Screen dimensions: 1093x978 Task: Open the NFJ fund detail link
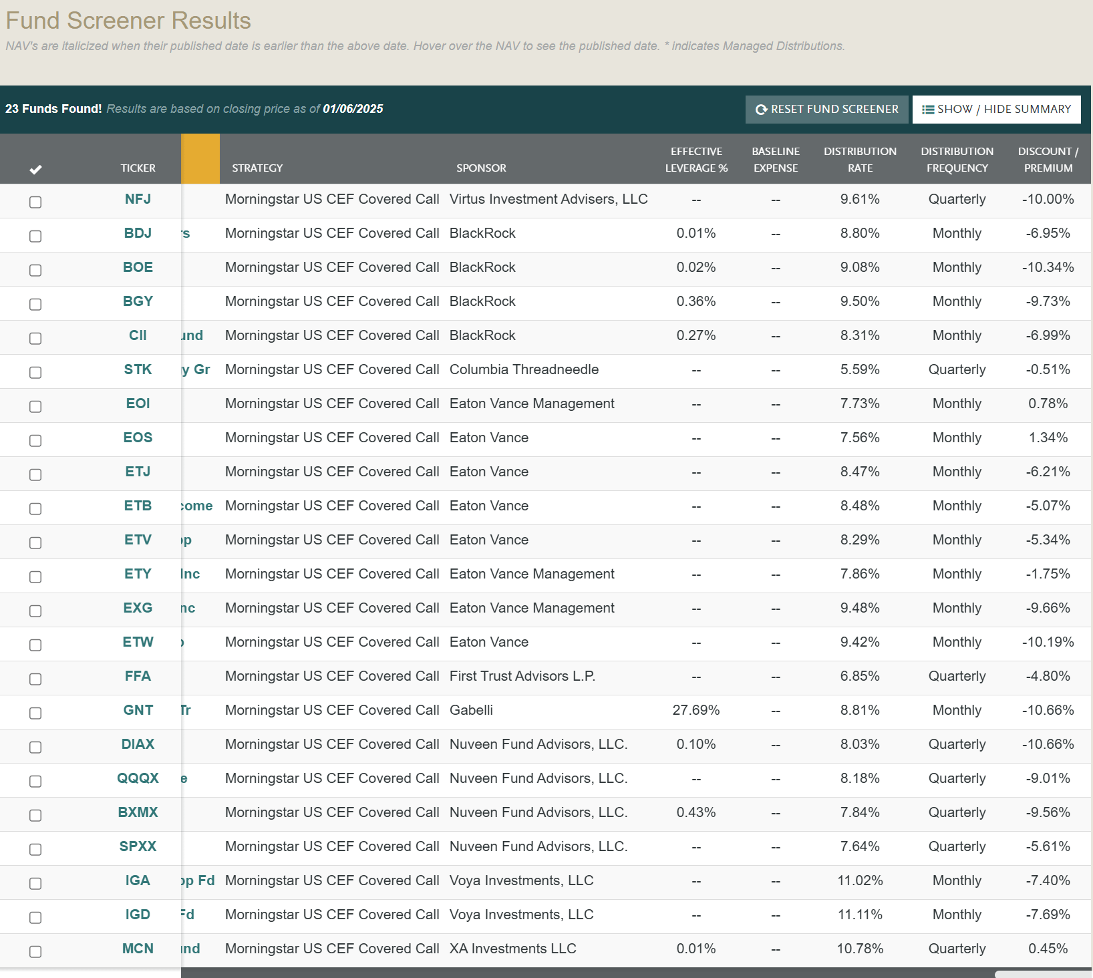(x=138, y=198)
